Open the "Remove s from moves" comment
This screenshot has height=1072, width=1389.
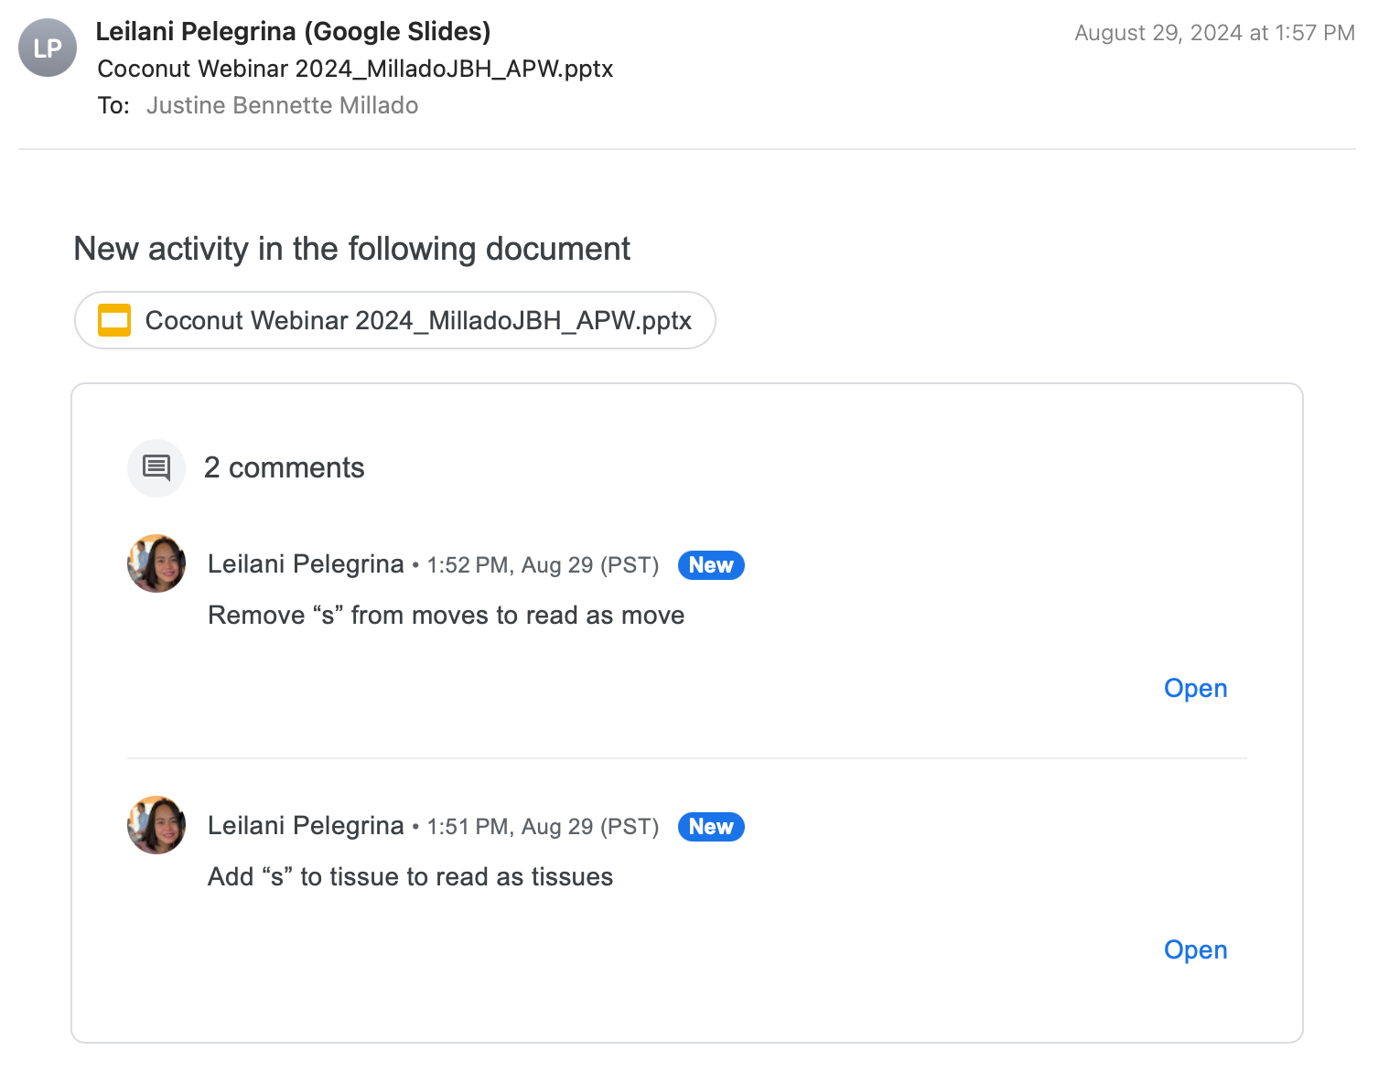point(1195,689)
